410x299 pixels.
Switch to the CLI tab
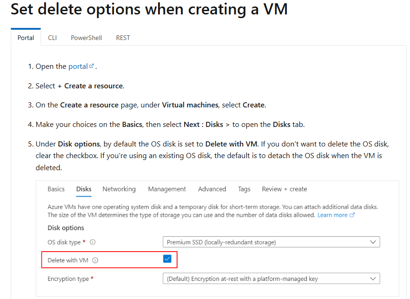[x=52, y=38]
